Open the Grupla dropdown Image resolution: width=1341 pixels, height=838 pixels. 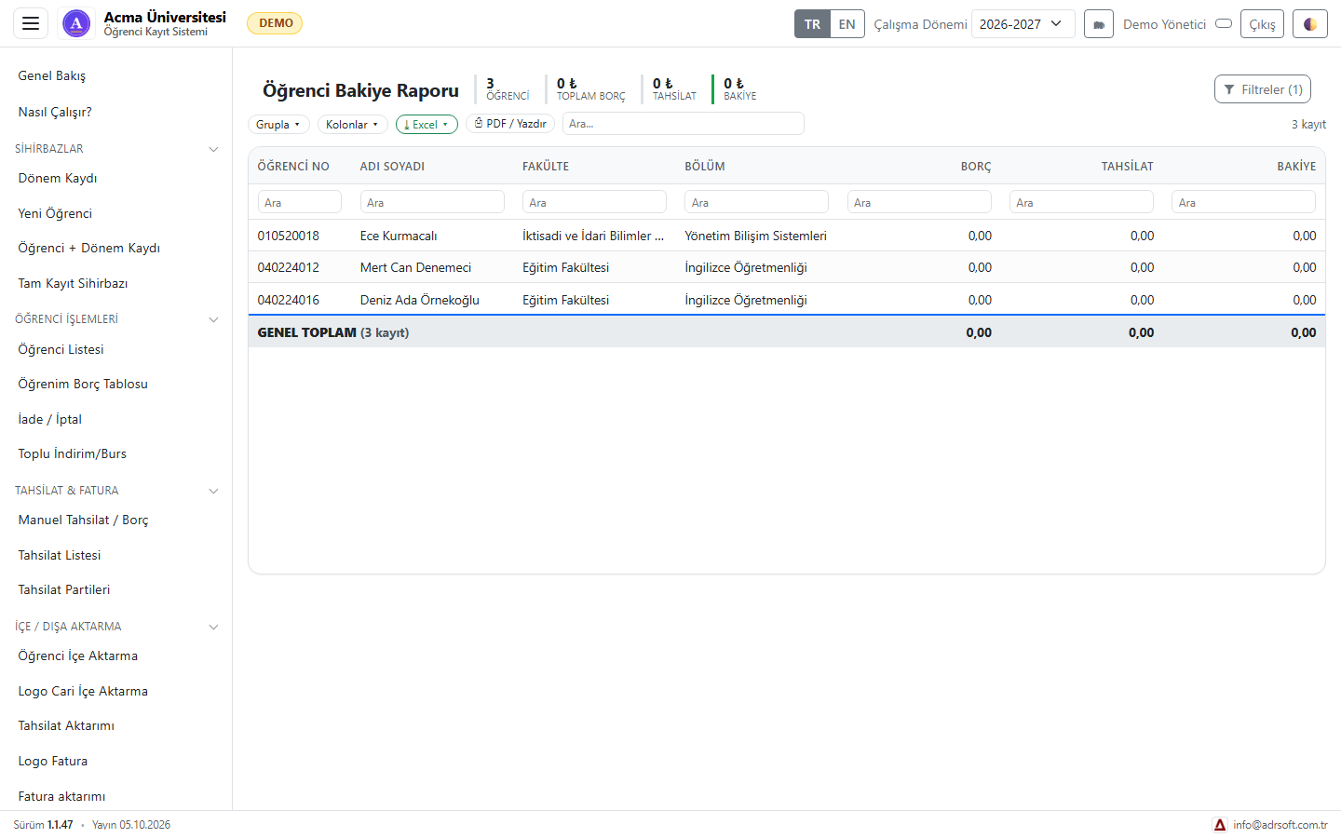point(278,124)
